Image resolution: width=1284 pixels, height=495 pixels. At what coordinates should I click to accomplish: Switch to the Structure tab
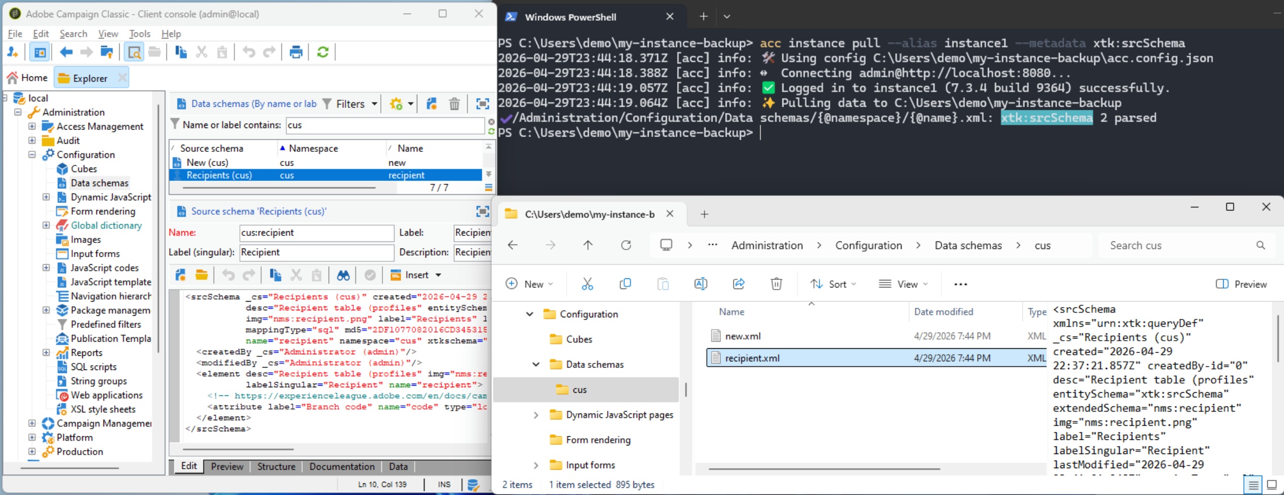pos(276,467)
